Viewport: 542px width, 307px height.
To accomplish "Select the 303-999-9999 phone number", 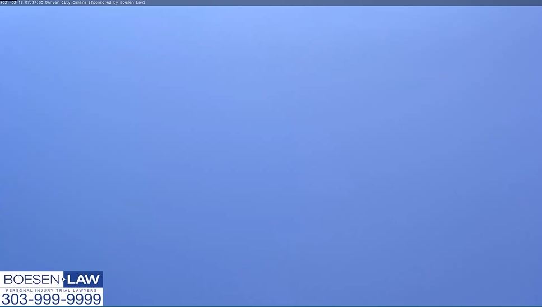I will pyautogui.click(x=51, y=299).
